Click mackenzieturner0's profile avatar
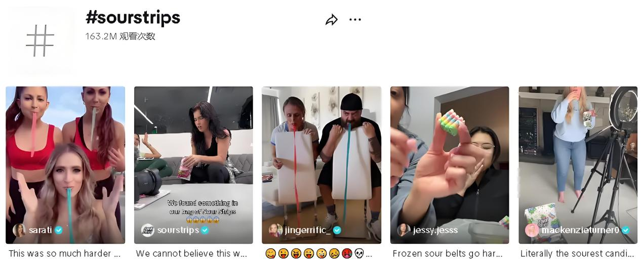 pos(532,230)
